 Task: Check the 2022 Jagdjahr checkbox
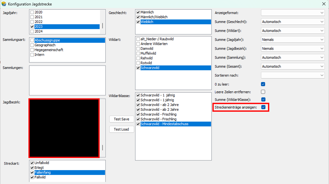pos(32,22)
